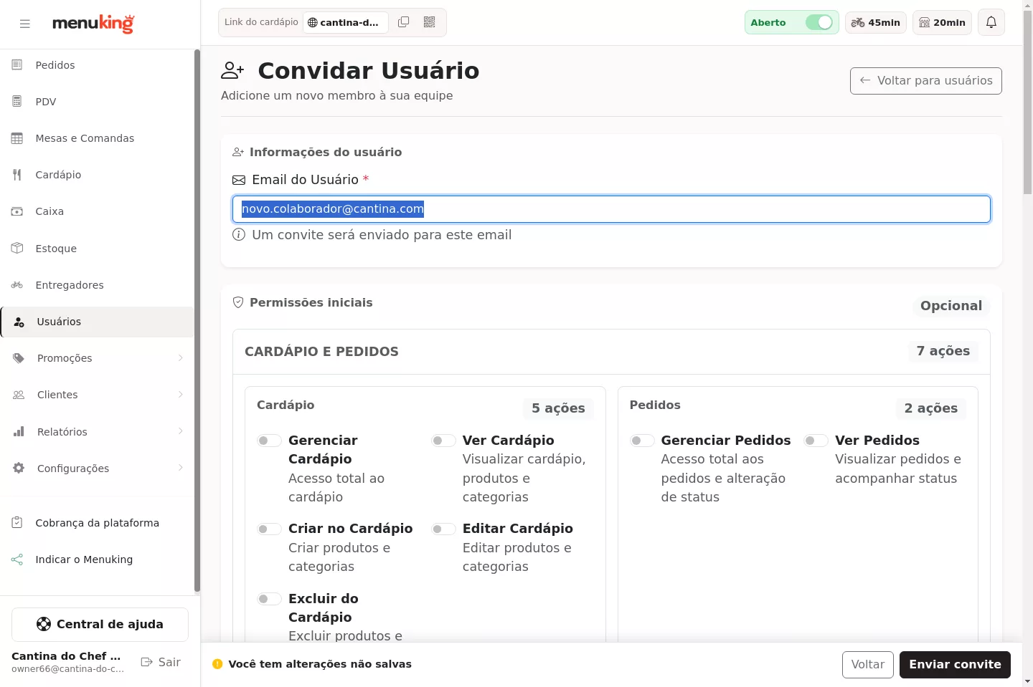
Task: Click the Enviar convite button
Action: point(955,665)
